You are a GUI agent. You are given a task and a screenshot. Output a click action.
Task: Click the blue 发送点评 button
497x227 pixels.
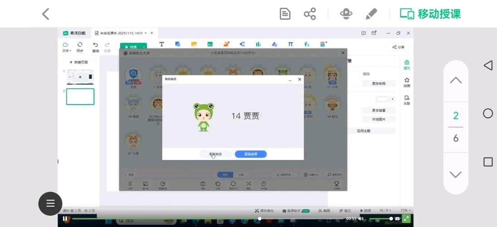click(250, 154)
